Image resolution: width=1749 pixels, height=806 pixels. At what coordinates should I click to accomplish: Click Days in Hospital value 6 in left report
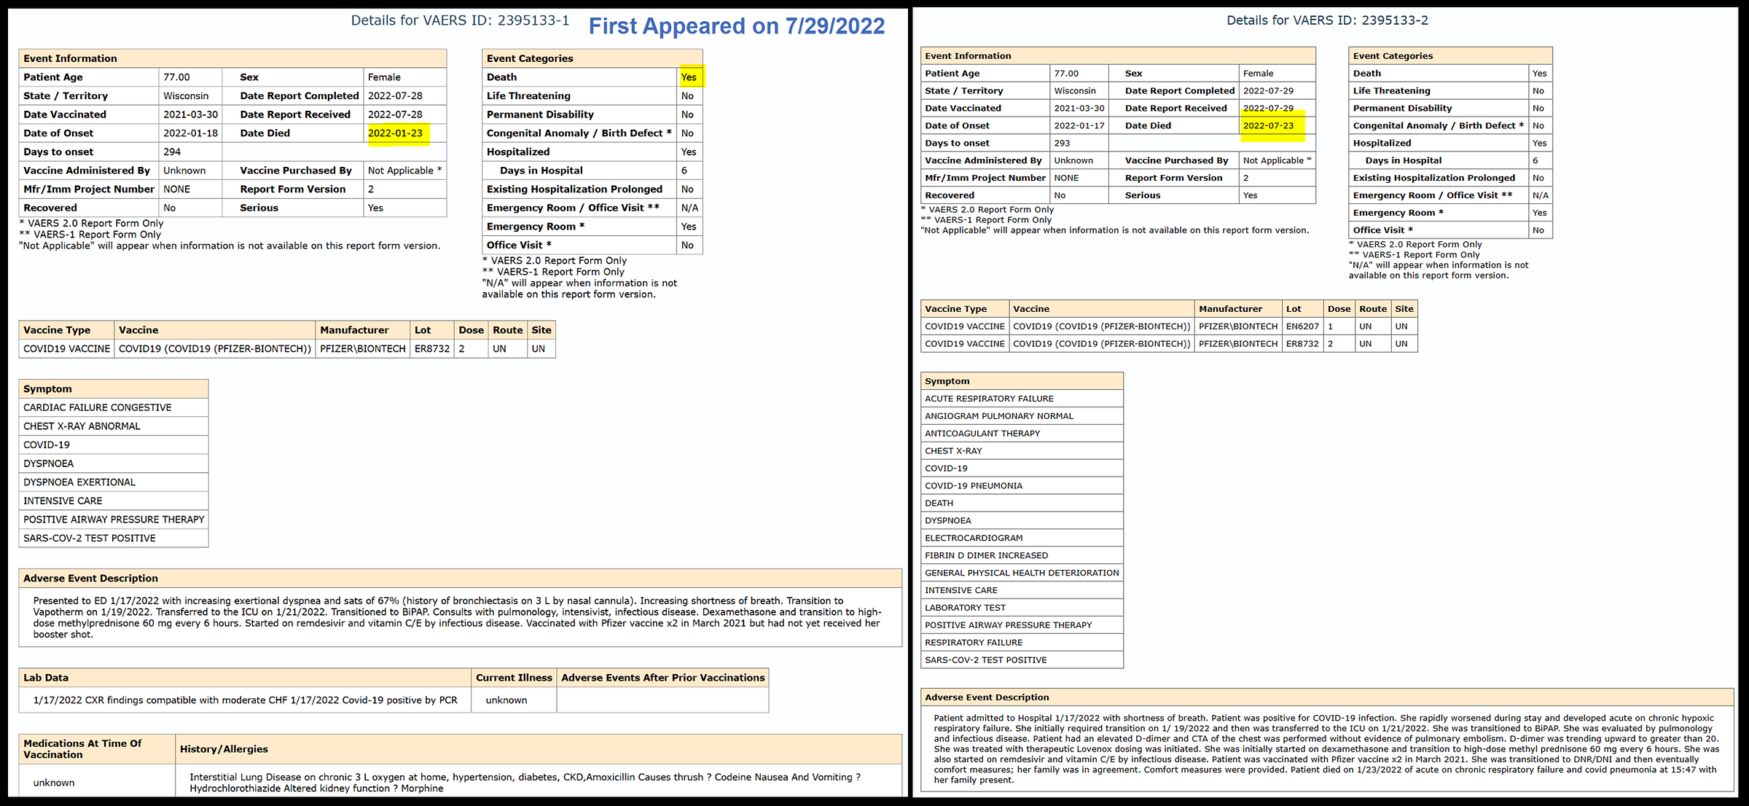[x=684, y=171]
